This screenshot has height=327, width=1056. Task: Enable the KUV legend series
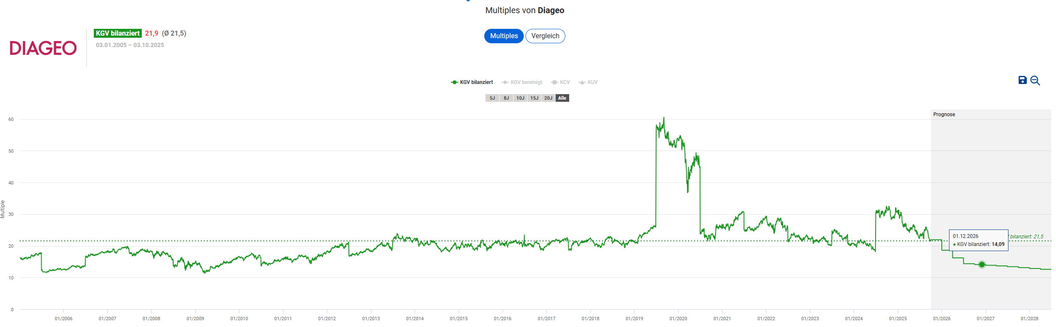click(x=588, y=82)
